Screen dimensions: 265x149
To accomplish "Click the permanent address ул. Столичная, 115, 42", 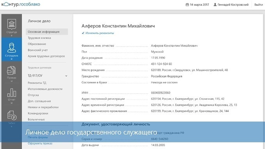I will point(187,99).
